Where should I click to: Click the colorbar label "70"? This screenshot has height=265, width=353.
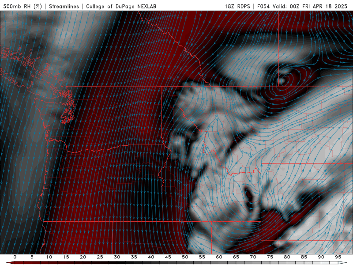point(253,257)
